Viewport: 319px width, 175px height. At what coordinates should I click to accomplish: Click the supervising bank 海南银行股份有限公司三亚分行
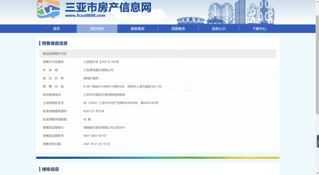(104, 128)
